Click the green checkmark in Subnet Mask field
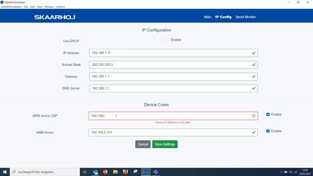The width and height of the screenshot is (313, 176). tap(254, 65)
